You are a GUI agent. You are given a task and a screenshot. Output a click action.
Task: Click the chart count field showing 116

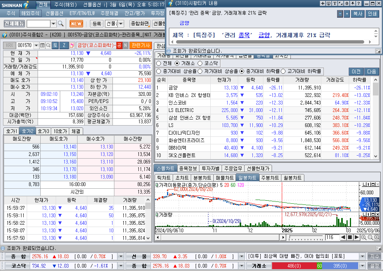[x=332, y=237]
